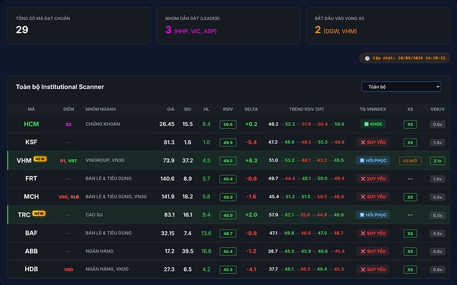Open the Nhóm dẫn dắt (Leader) card

tap(228, 26)
